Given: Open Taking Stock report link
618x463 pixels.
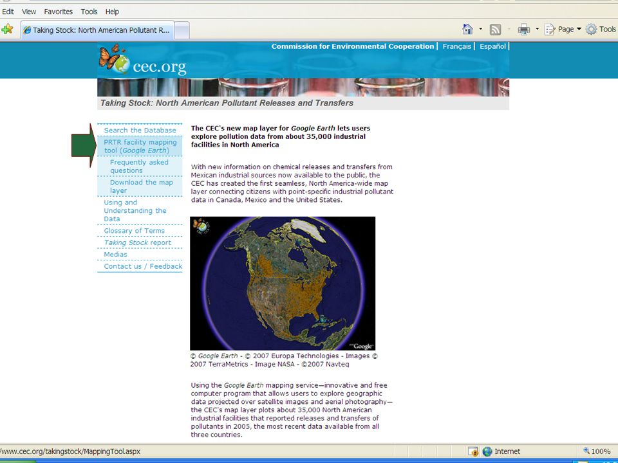Looking at the screenshot, I should (137, 242).
